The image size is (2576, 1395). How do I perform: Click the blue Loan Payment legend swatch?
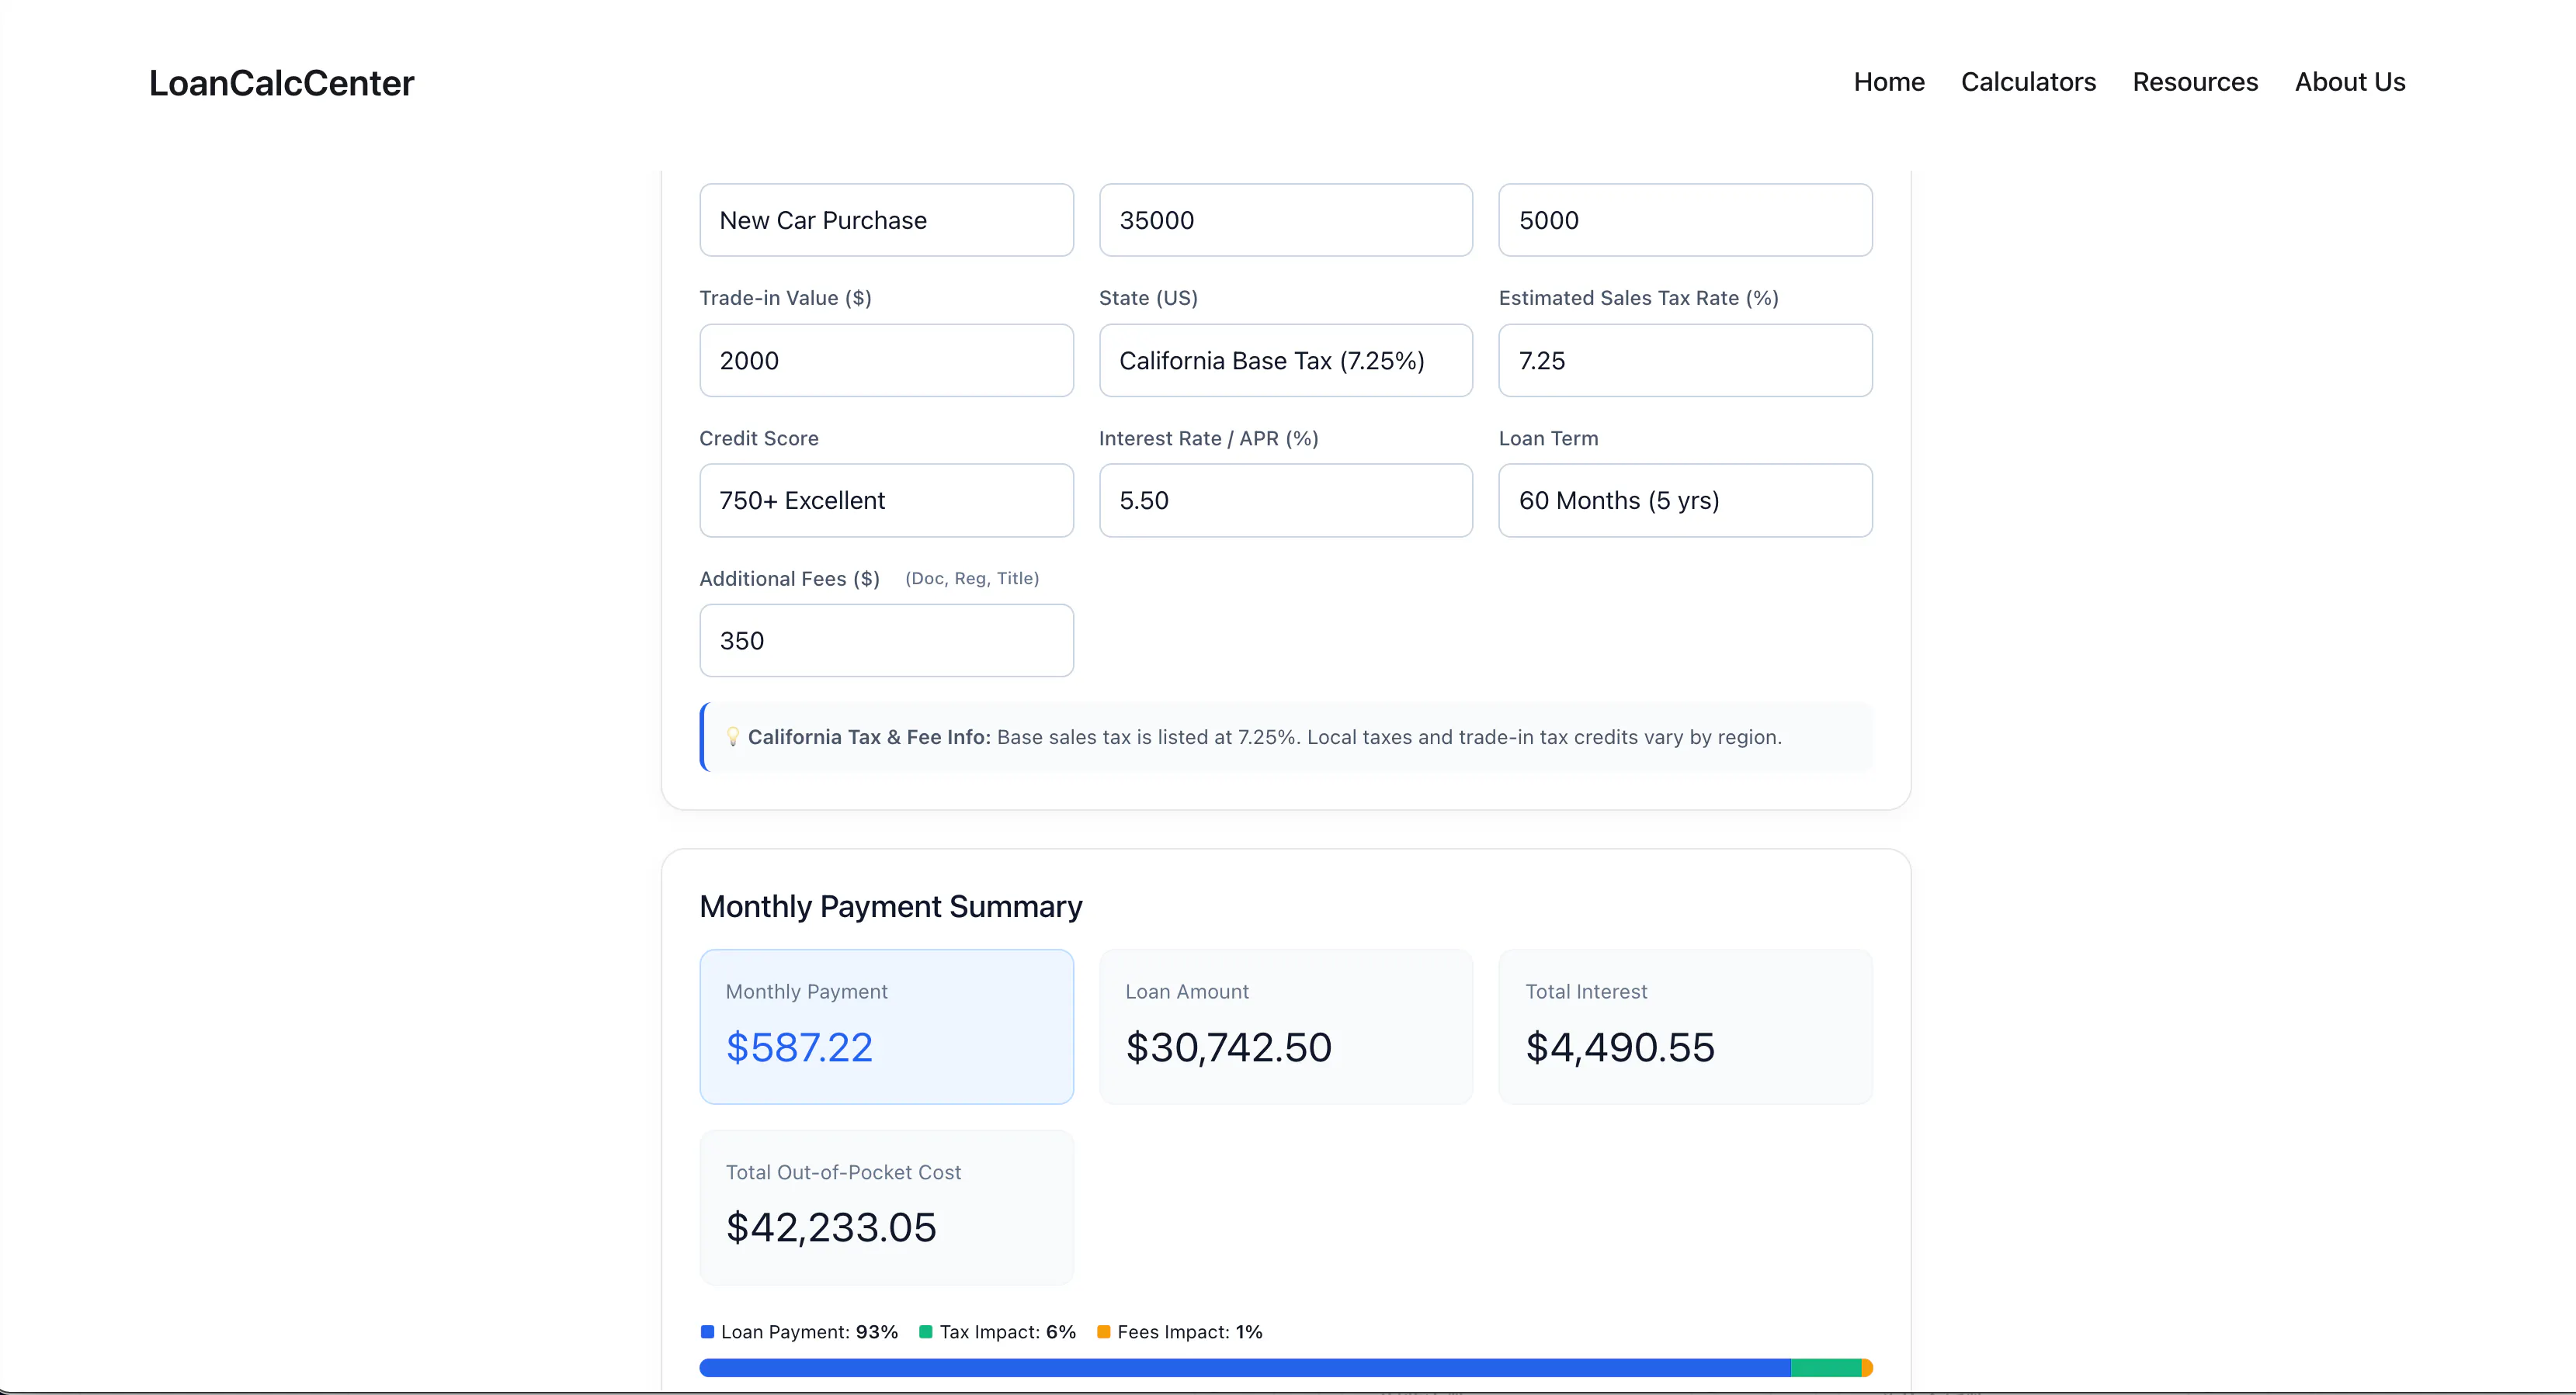(707, 1331)
